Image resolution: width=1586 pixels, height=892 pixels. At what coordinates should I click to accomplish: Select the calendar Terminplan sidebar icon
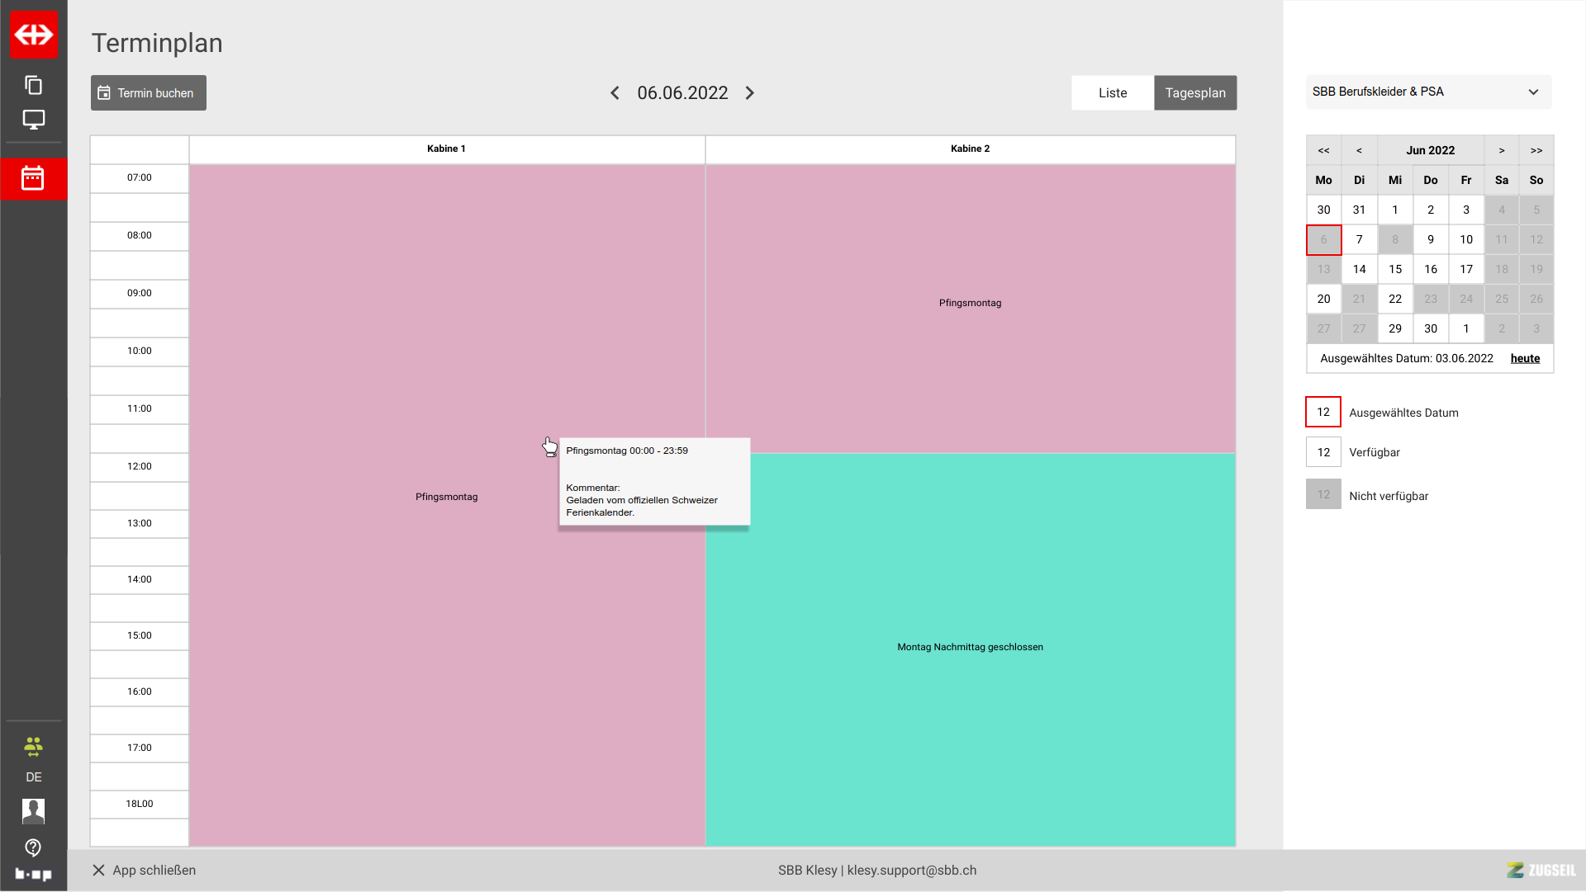click(x=33, y=178)
